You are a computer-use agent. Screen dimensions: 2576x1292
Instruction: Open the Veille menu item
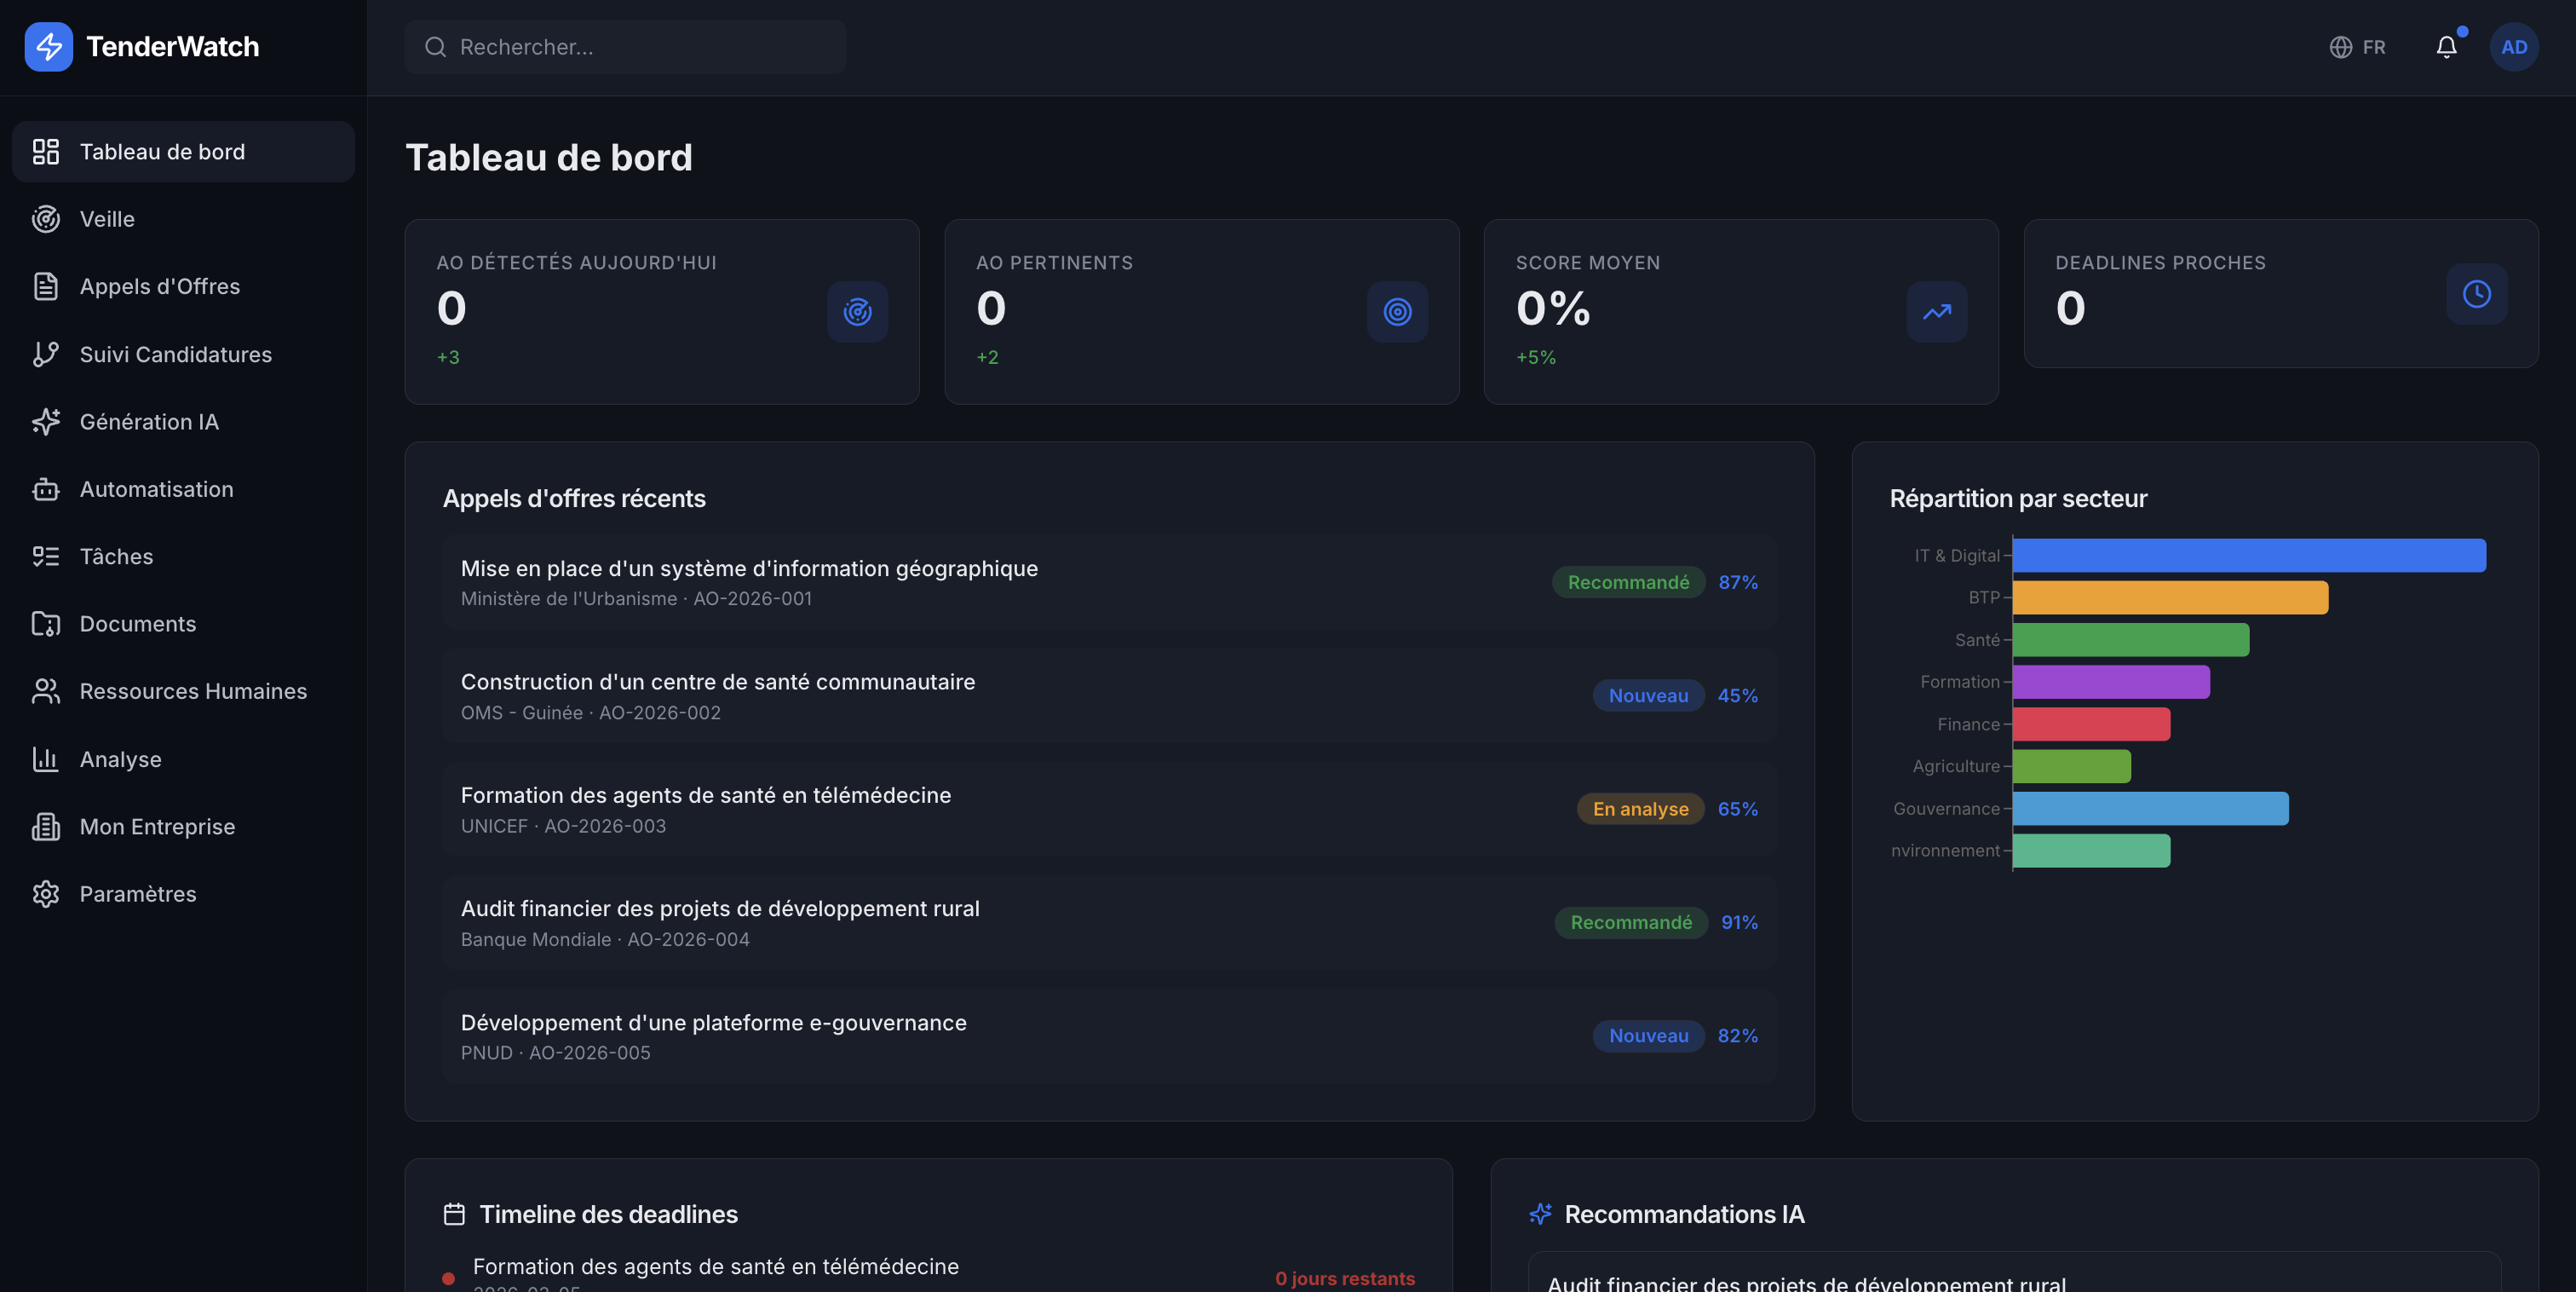(183, 218)
